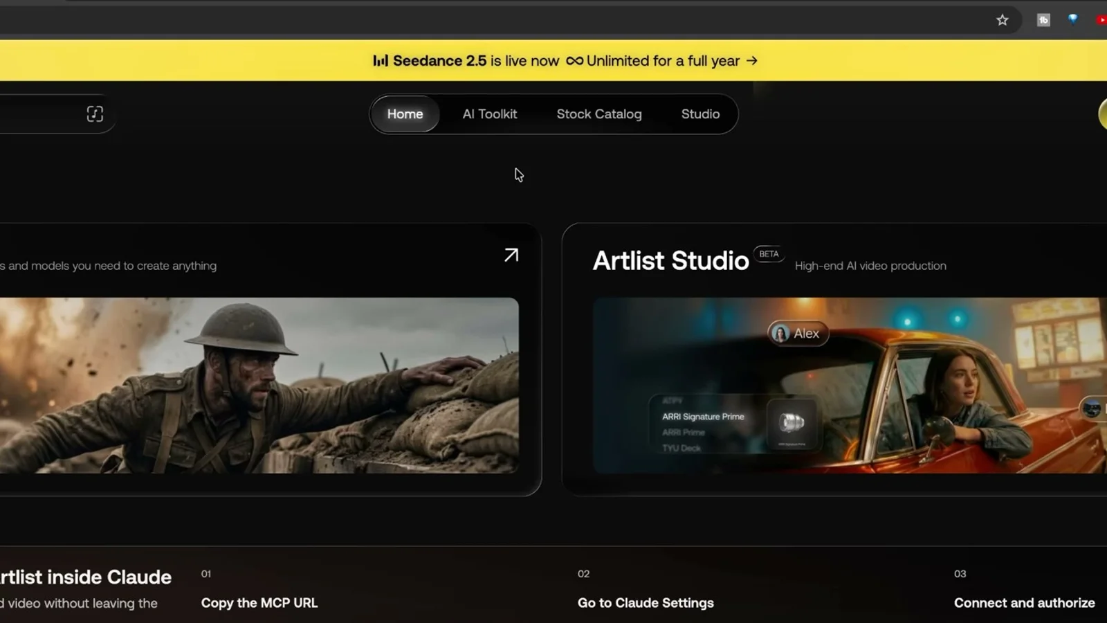
Task: Select the ARRI Prime lens option
Action: [x=684, y=433]
